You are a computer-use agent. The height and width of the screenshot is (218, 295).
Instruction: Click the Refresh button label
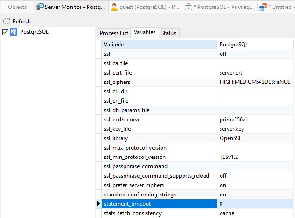click(x=22, y=21)
